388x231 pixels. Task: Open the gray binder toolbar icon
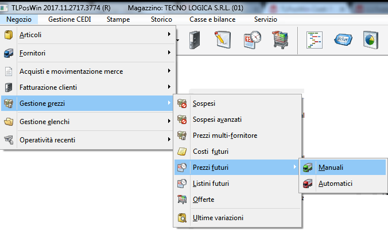195,39
